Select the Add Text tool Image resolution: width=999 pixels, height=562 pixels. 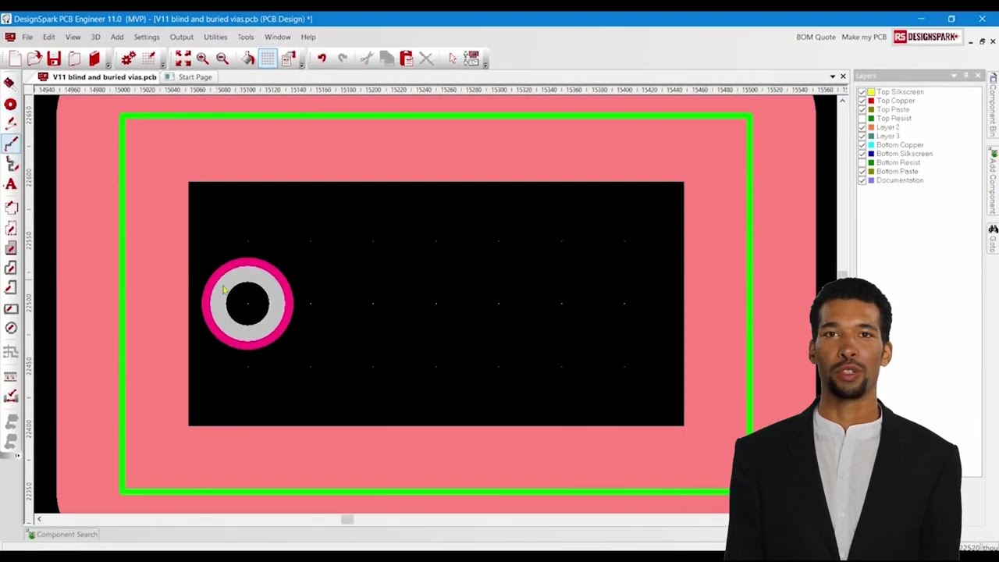tap(11, 184)
